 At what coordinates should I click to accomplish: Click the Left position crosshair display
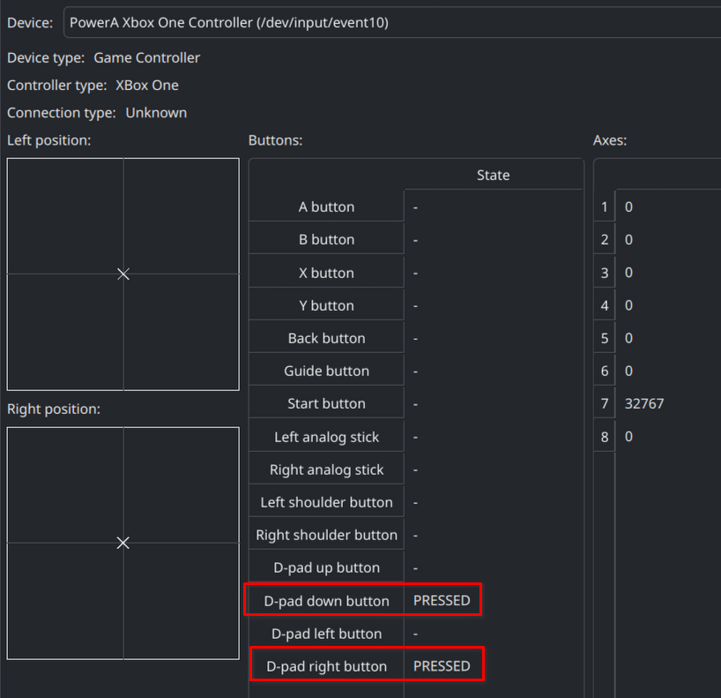coord(123,274)
